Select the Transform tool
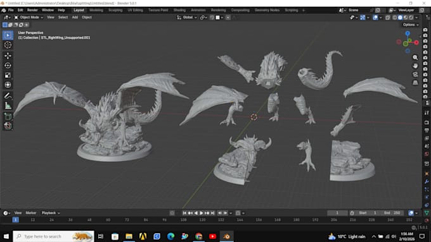The image size is (431, 242). point(8,85)
